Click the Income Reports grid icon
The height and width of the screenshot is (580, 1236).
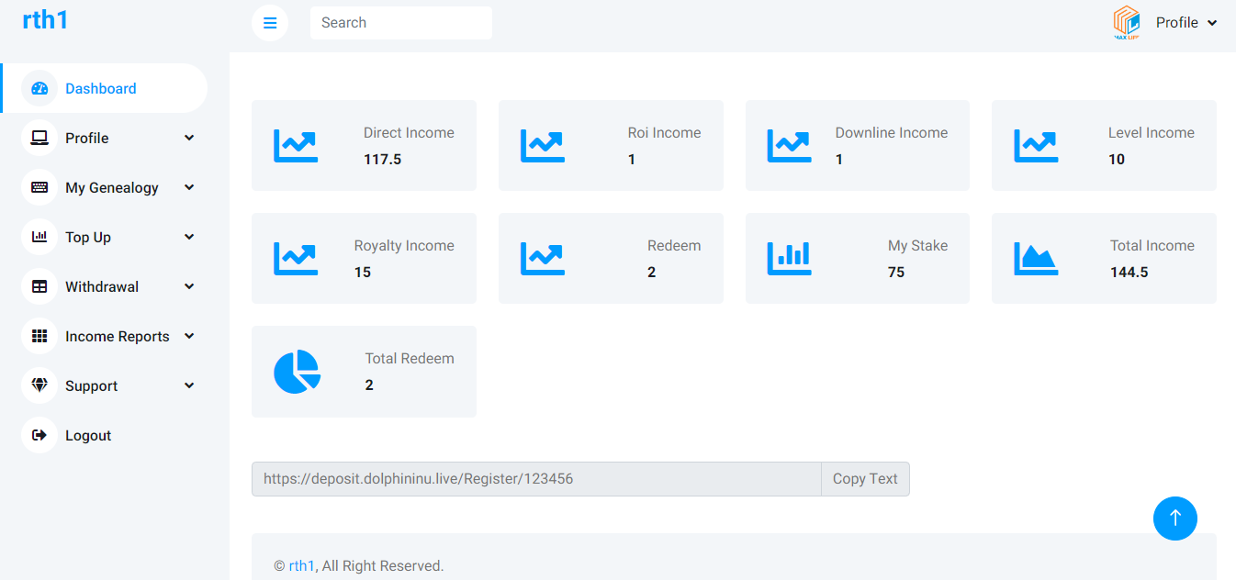pos(39,337)
